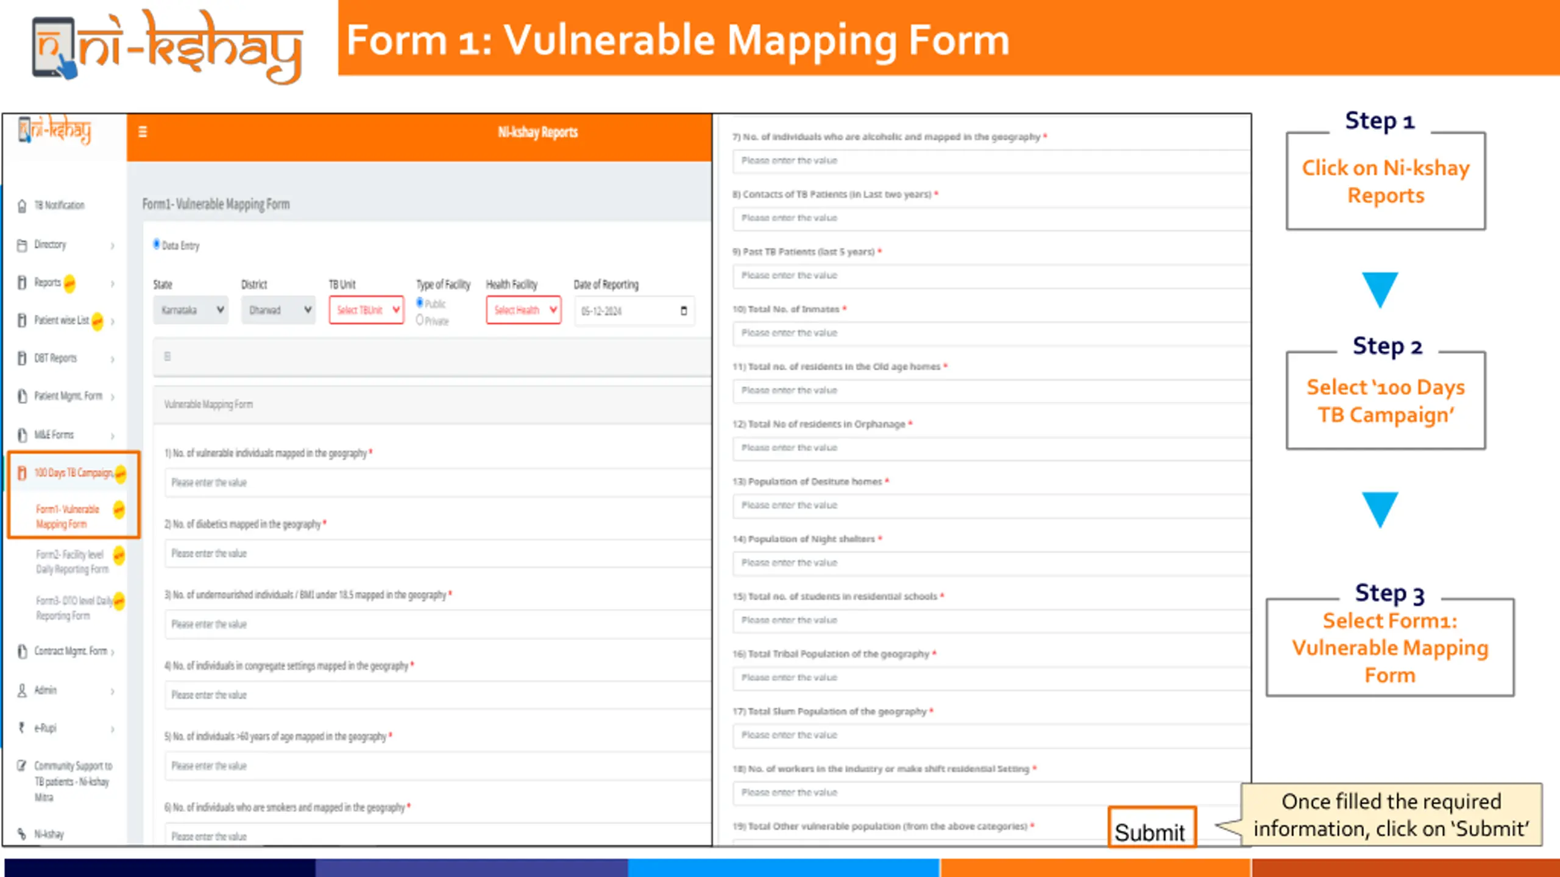This screenshot has height=877, width=1560.
Task: Click input for Past TB Patients last 5 years
Action: [991, 275]
